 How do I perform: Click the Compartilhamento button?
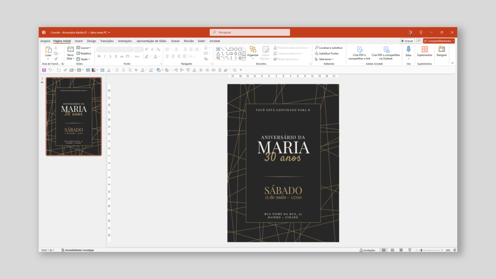[x=437, y=41]
